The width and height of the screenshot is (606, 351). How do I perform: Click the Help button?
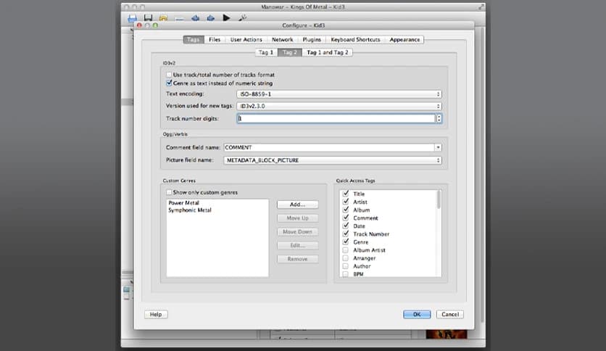tap(156, 314)
